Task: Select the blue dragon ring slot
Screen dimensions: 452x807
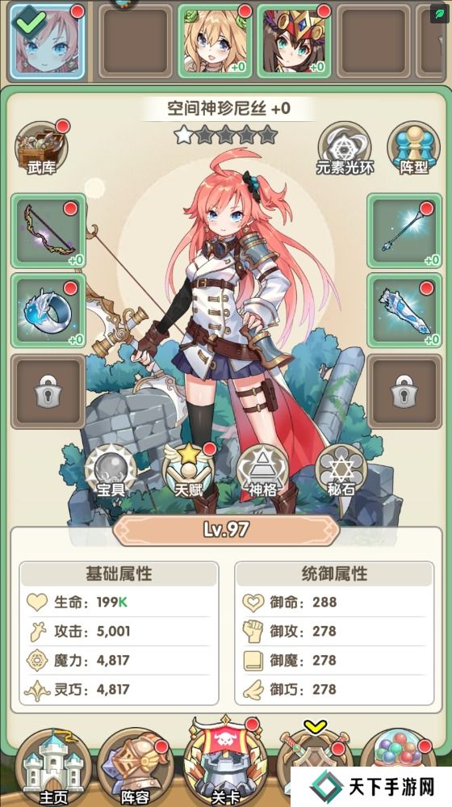Action: click(x=48, y=310)
